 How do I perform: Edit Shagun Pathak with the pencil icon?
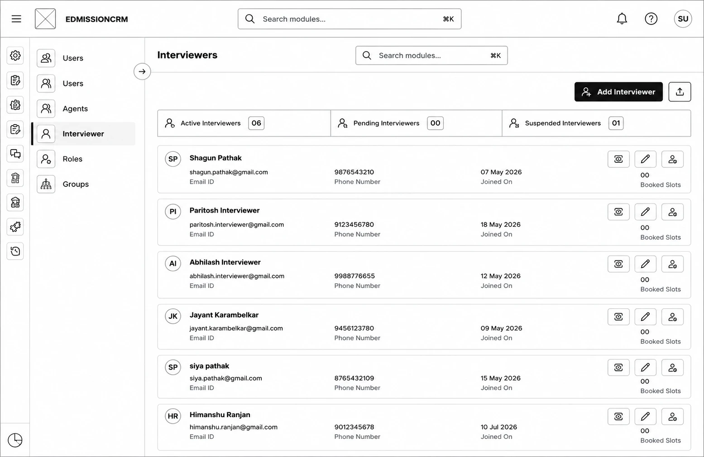tap(645, 159)
